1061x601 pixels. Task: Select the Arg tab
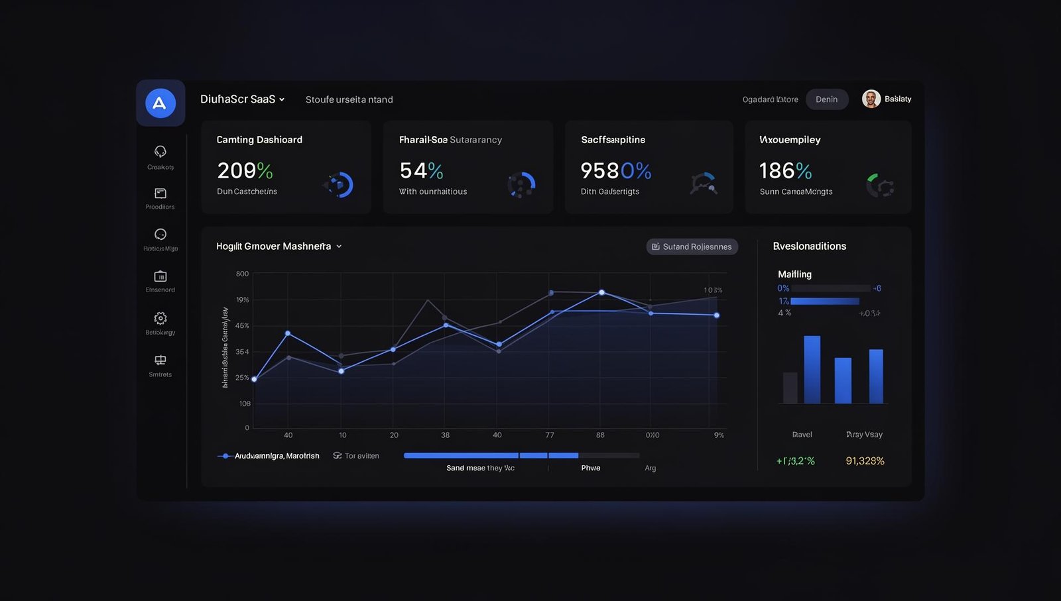[x=651, y=468]
